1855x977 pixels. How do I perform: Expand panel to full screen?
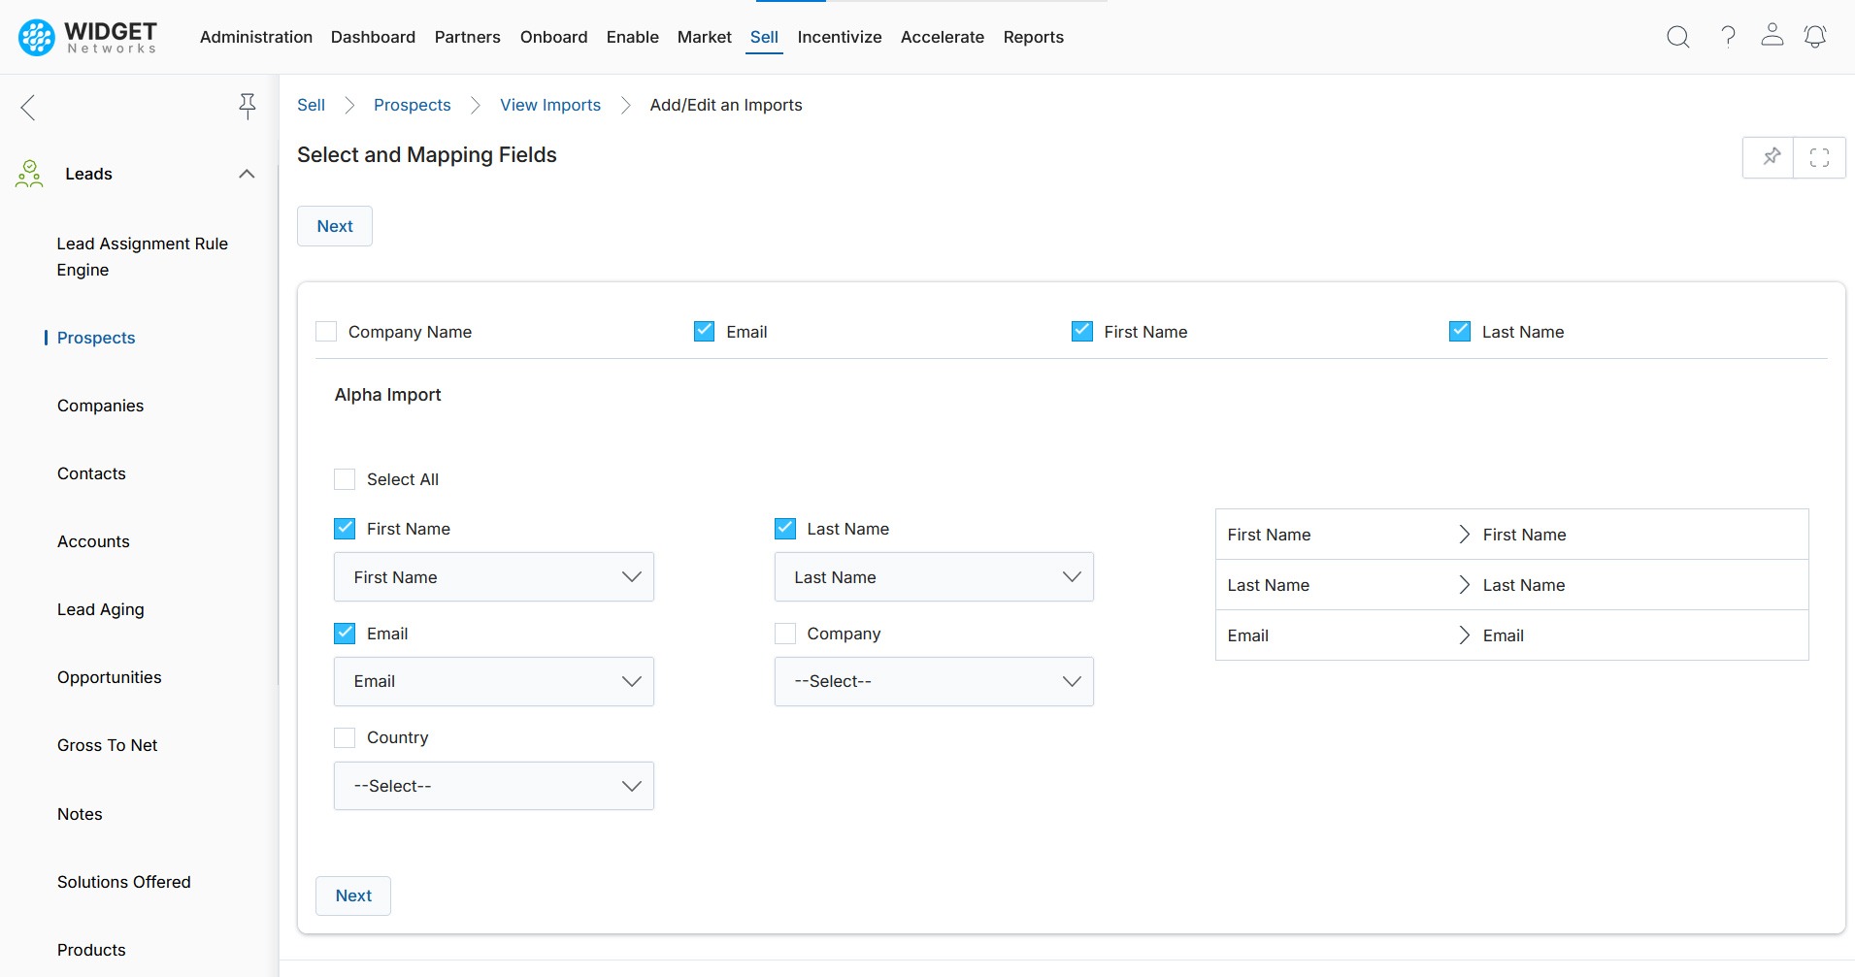click(x=1819, y=157)
